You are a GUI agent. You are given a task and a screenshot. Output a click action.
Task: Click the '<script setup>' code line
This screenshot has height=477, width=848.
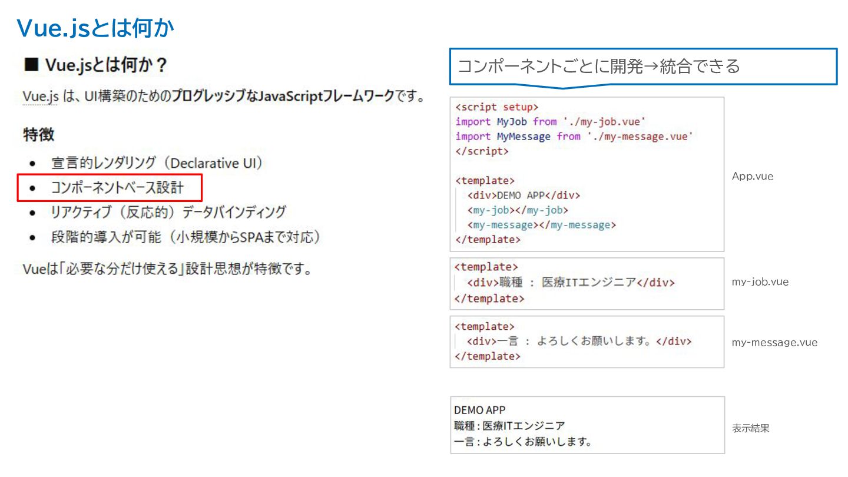coord(497,107)
